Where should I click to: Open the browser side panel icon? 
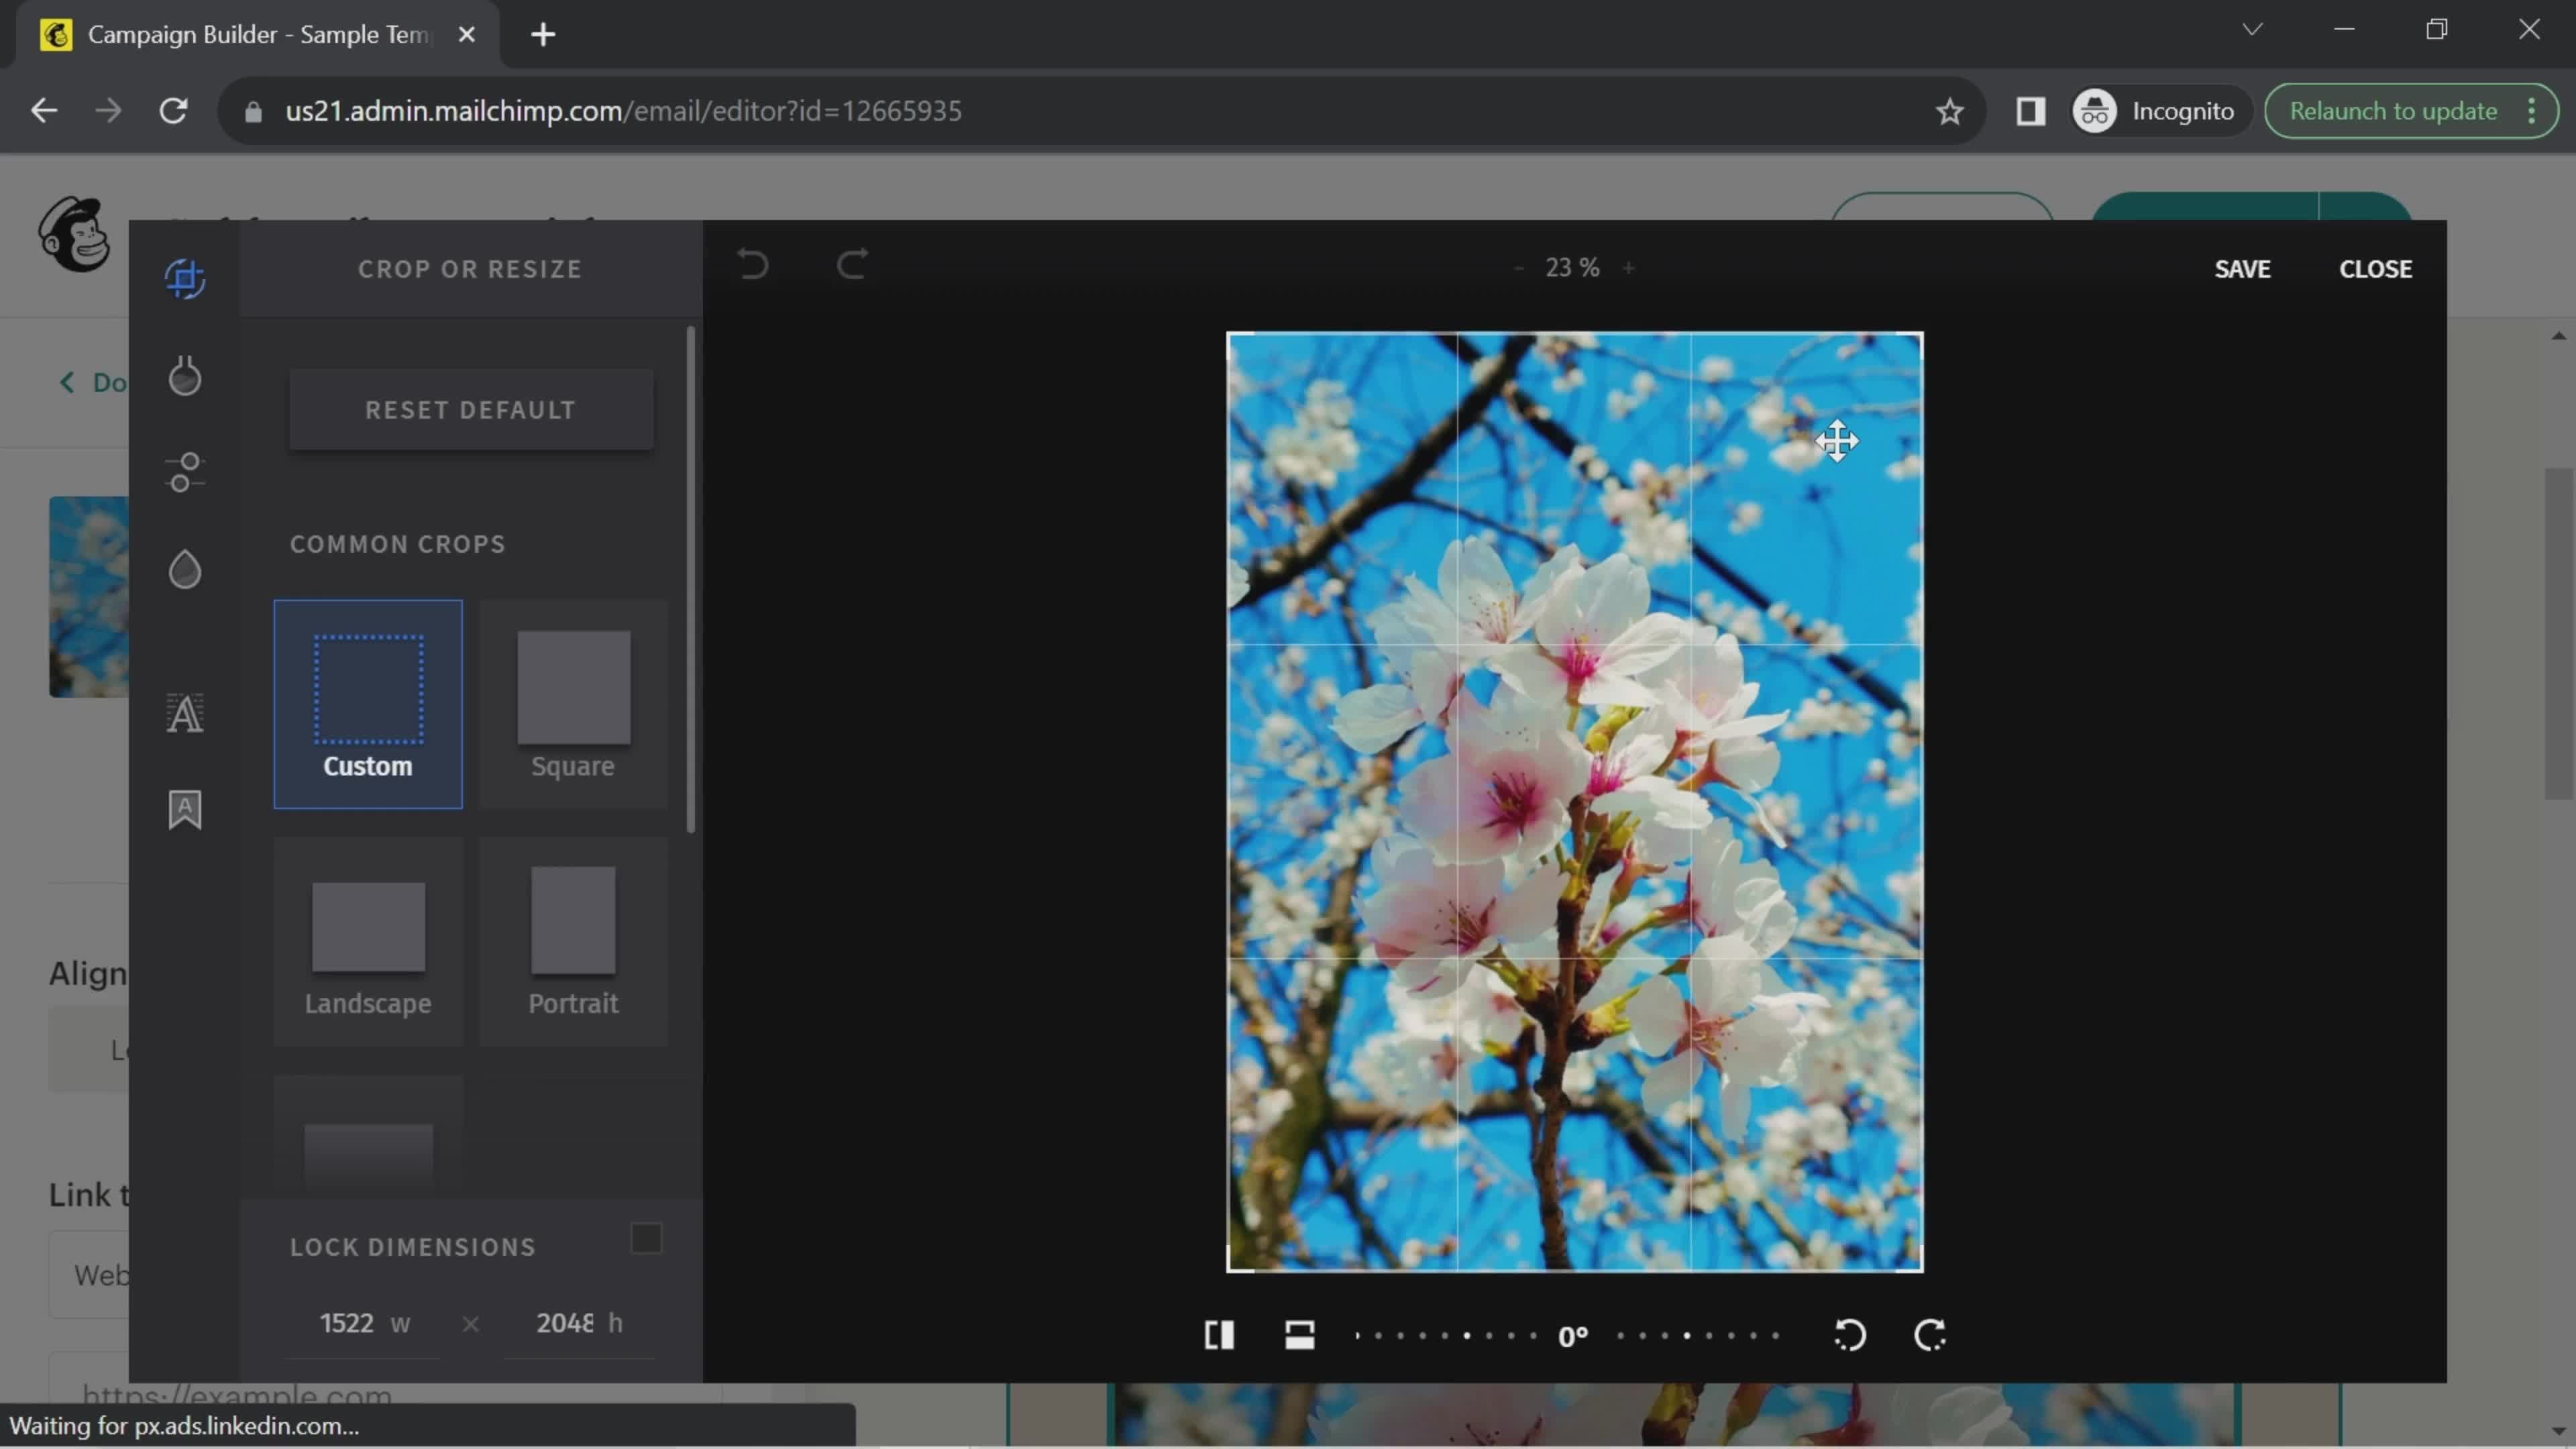tap(2030, 111)
